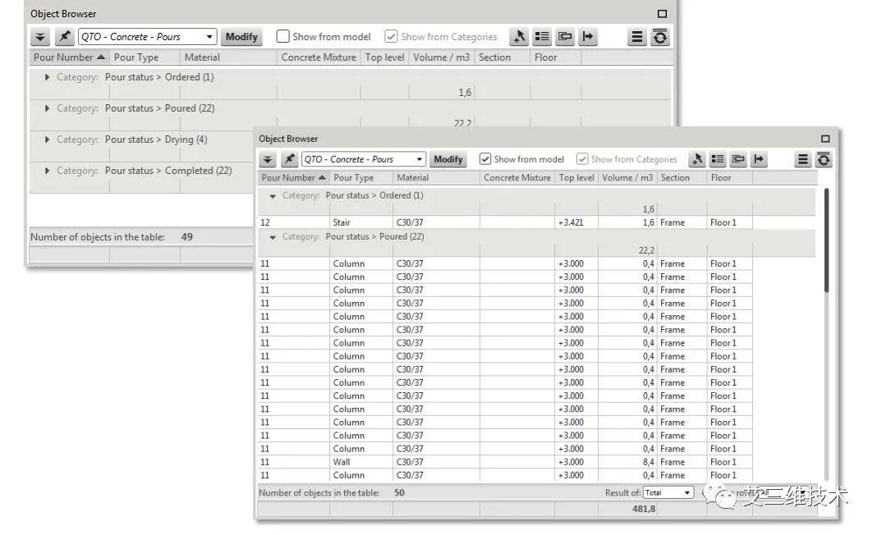This screenshot has height=535, width=877.
Task: Click the pin icon in the front Object Browser toolbar
Action: click(x=289, y=159)
